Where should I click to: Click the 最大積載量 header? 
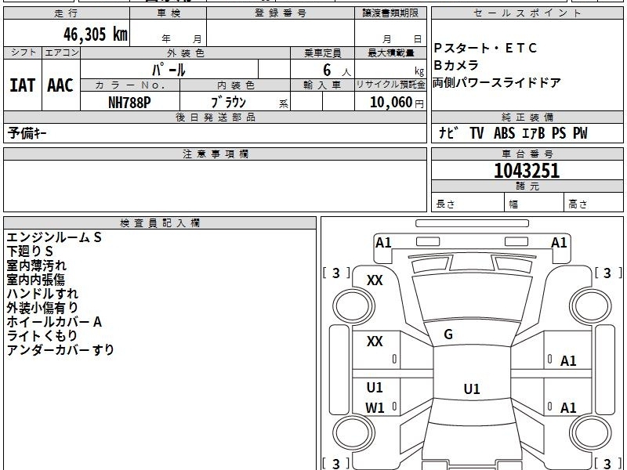pyautogui.click(x=390, y=52)
